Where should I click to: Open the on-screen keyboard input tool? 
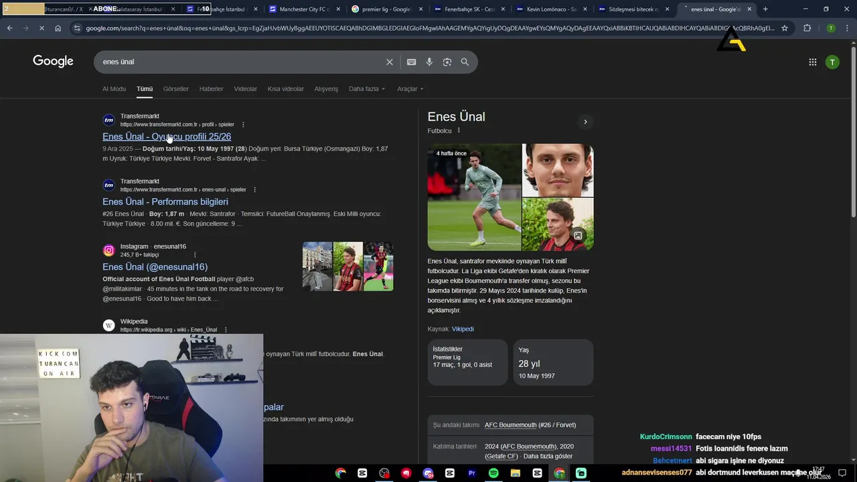point(412,62)
